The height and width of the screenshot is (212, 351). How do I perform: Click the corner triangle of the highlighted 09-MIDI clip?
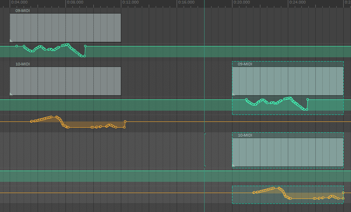[x=234, y=94]
